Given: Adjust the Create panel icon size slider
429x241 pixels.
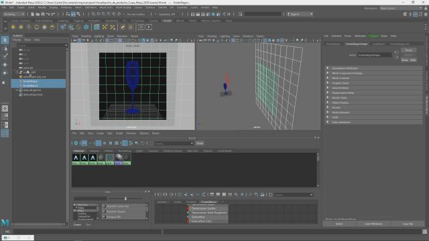Looking at the screenshot, I should tap(125, 199).
